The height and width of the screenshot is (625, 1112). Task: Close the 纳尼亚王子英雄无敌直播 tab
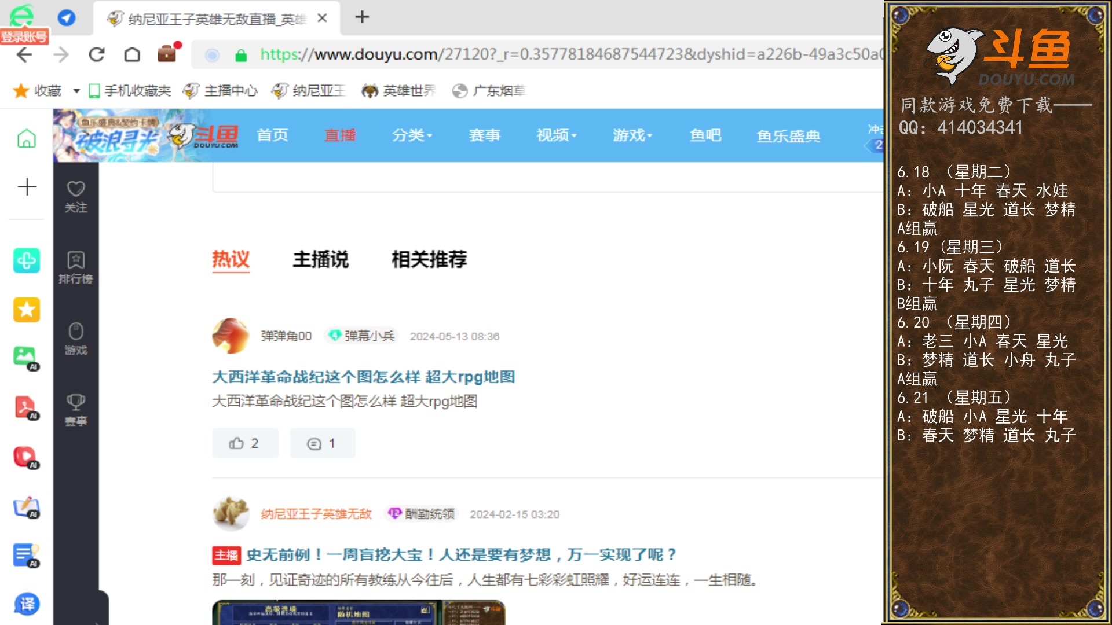pyautogui.click(x=323, y=19)
